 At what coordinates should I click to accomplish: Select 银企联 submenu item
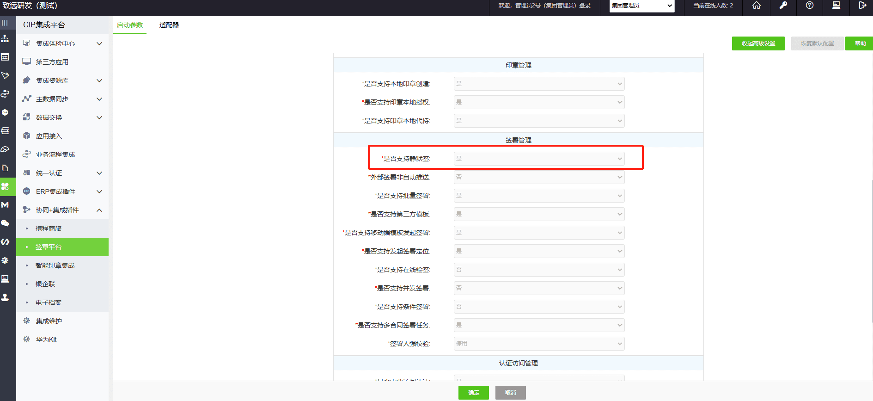click(62, 284)
